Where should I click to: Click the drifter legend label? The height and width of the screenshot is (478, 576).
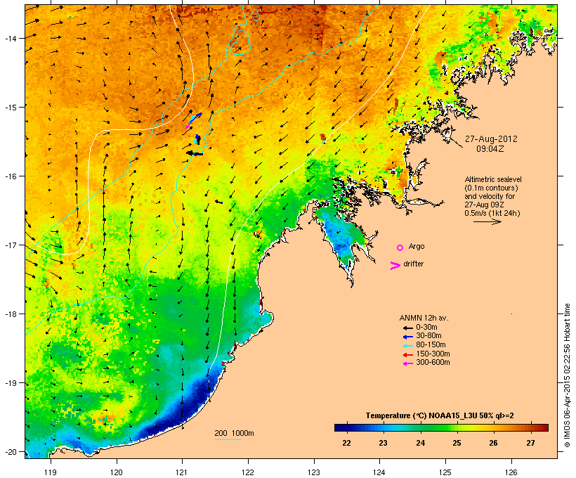coord(413,264)
